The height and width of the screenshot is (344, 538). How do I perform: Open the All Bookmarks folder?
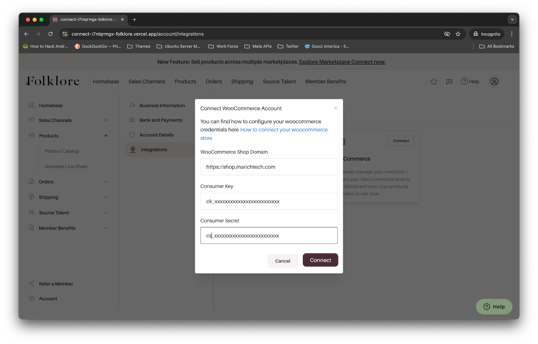click(497, 46)
